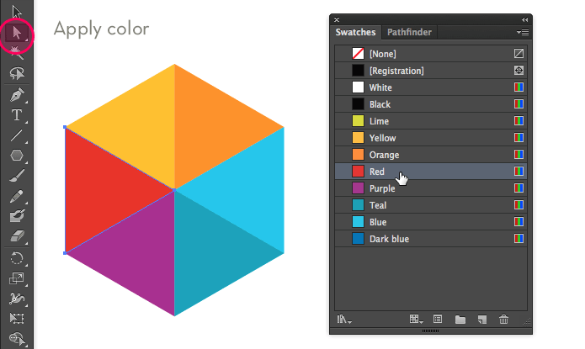Select the Rotate tool
This screenshot has height=349, width=585.
(17, 257)
